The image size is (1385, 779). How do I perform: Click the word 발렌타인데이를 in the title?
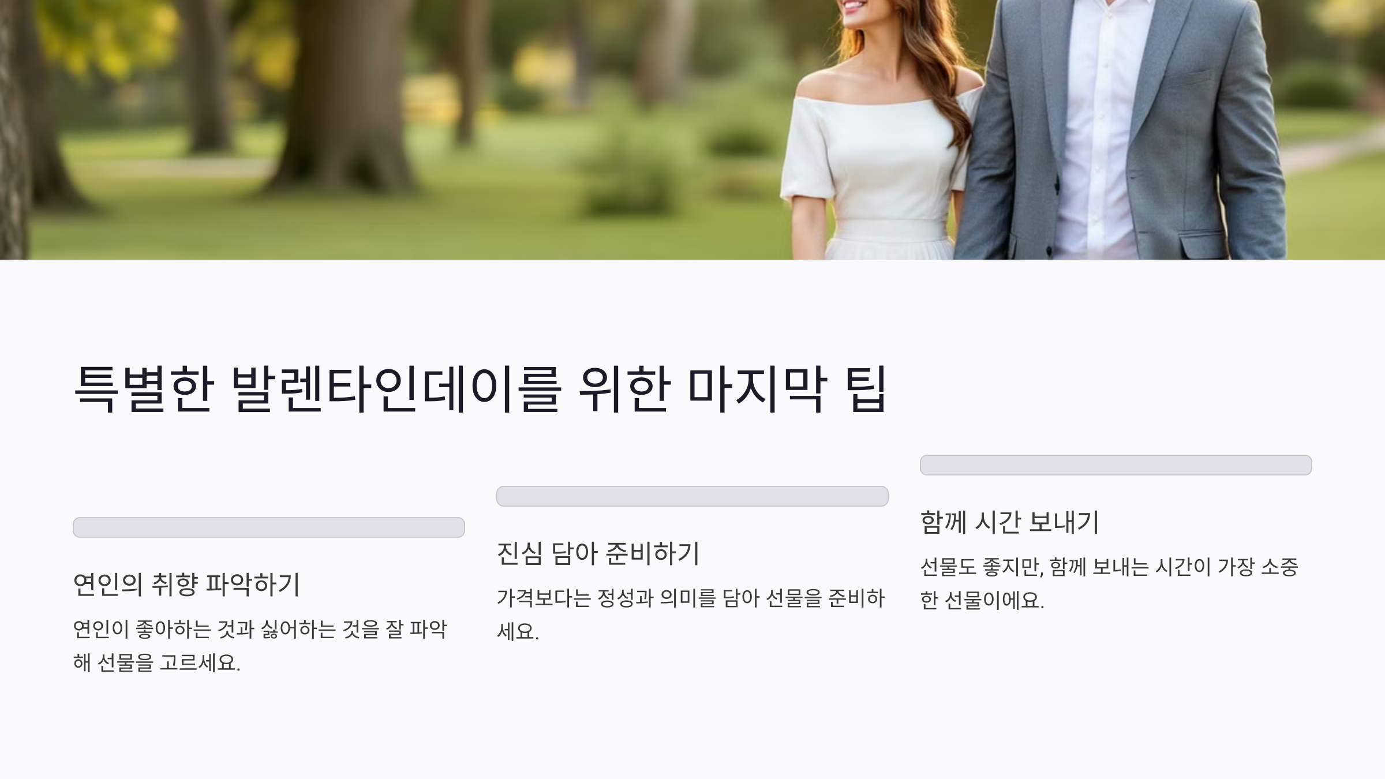coord(396,388)
